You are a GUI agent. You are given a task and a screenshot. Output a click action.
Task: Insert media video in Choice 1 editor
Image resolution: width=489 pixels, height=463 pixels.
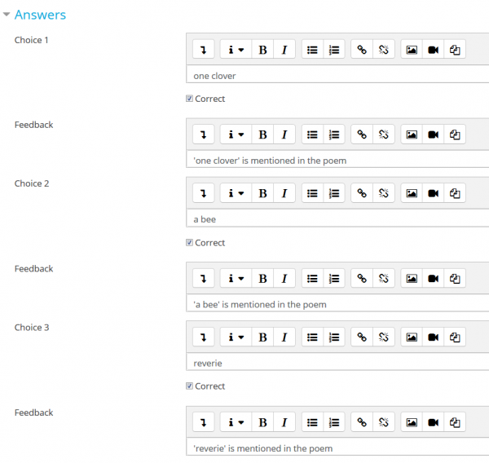434,50
